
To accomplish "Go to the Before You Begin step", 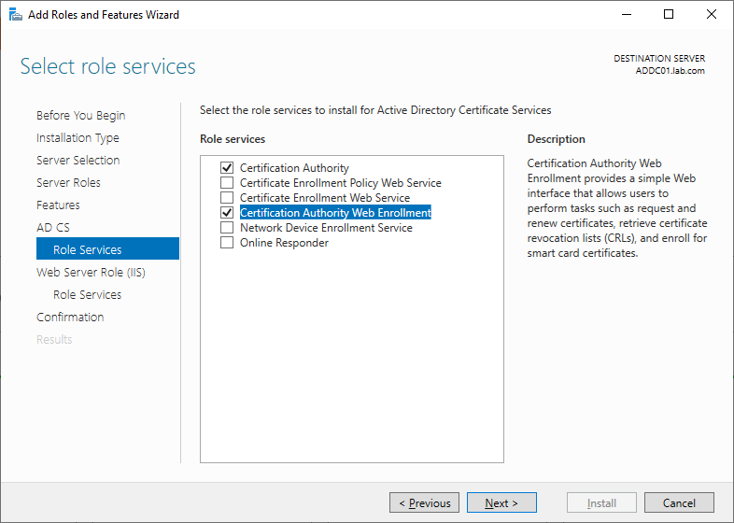I will tap(81, 115).
